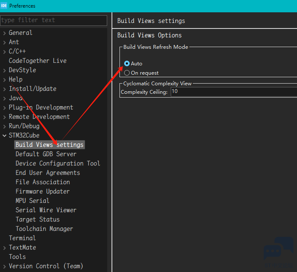Select Tools preferences
297x272 pixels.
pyautogui.click(x=17, y=257)
